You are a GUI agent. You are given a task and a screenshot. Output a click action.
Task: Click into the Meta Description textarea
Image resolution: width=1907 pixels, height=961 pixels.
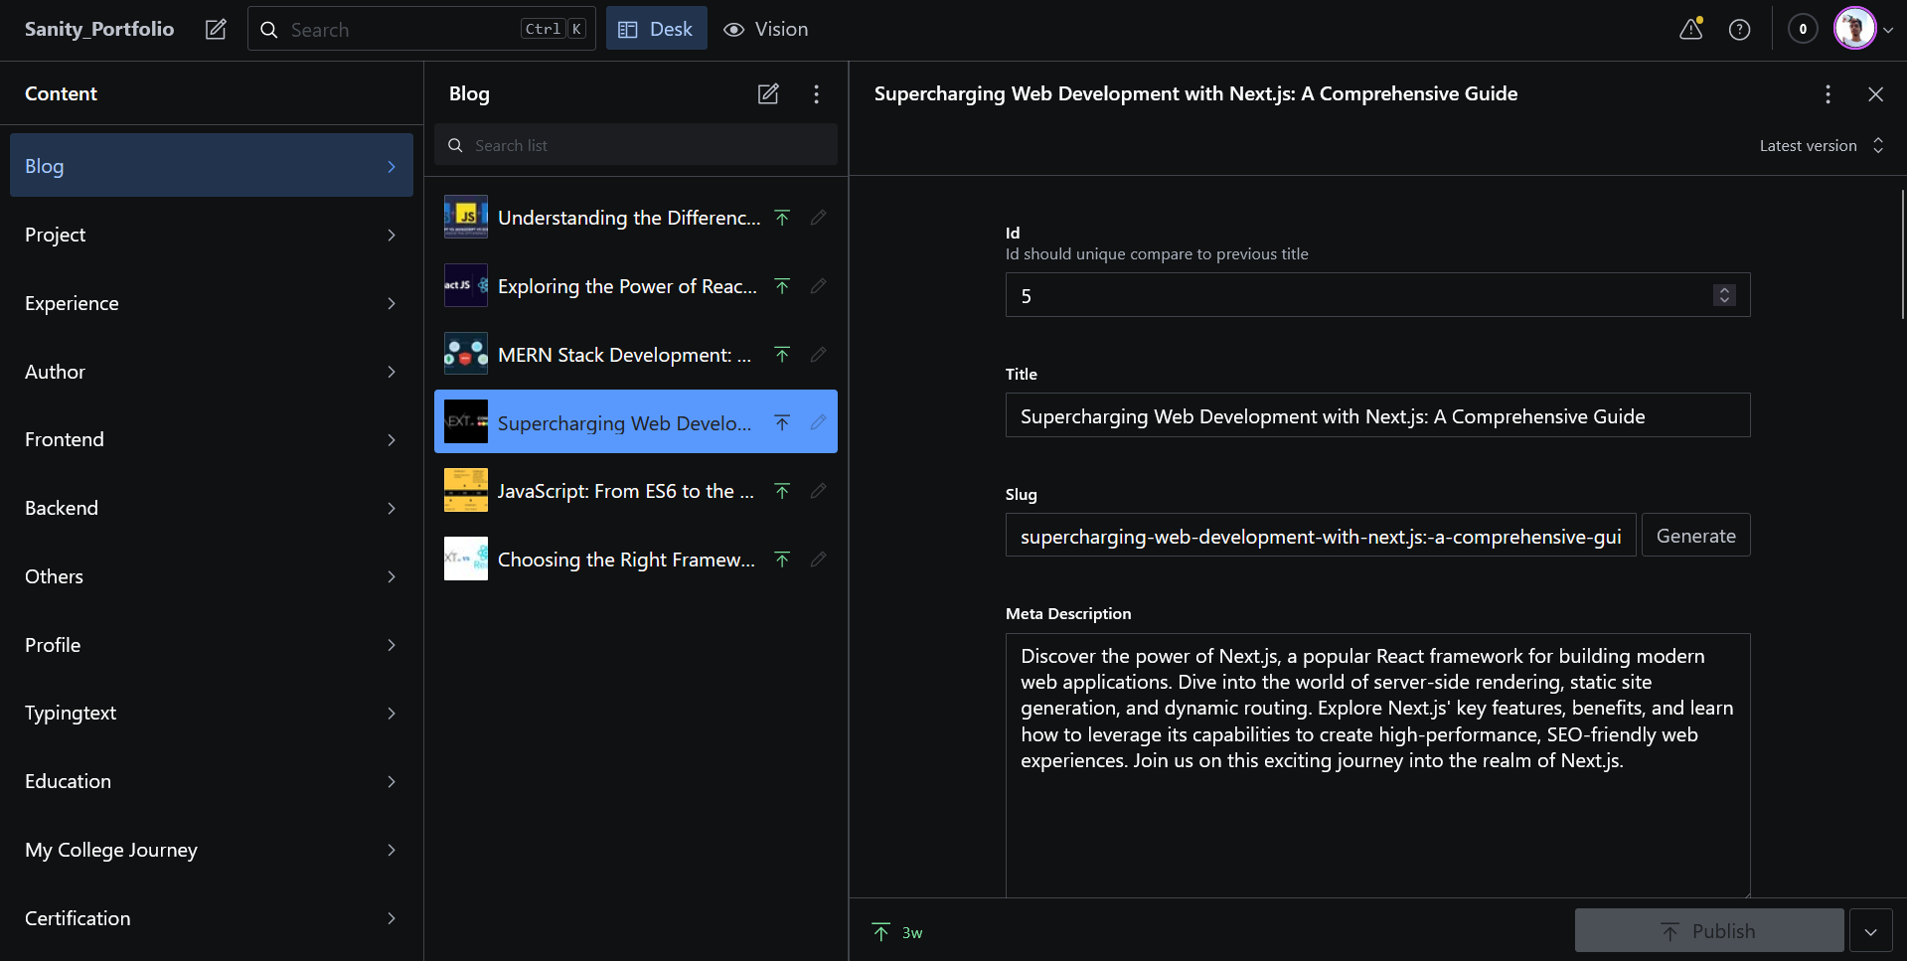[x=1377, y=765]
